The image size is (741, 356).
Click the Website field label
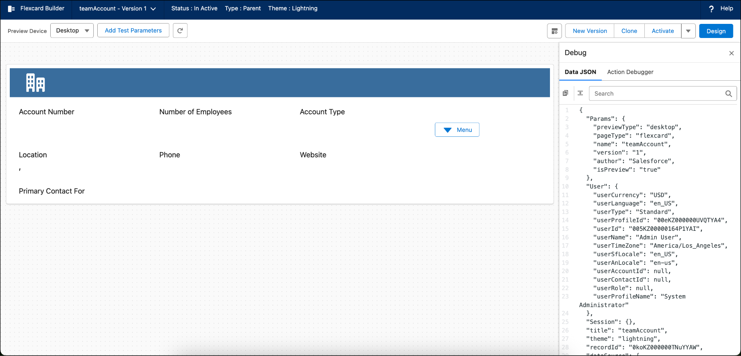[x=313, y=155]
